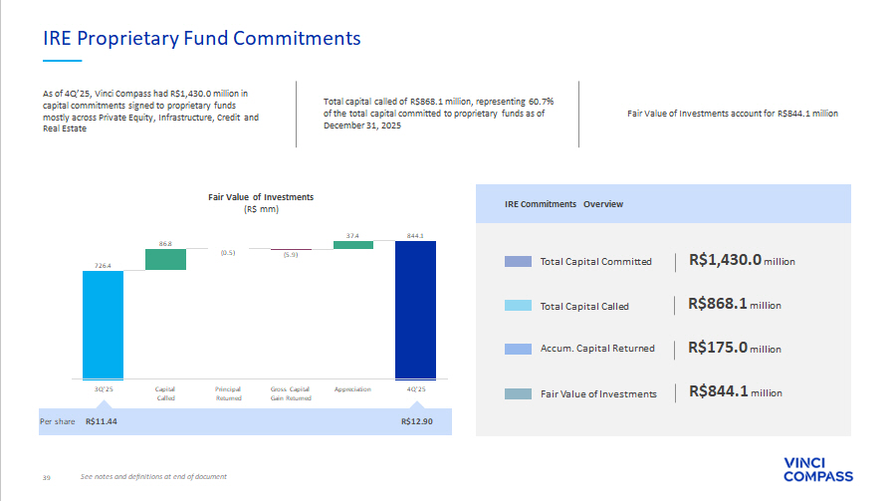
Task: Click the per share R$11.44 value
Action: pyautogui.click(x=103, y=421)
